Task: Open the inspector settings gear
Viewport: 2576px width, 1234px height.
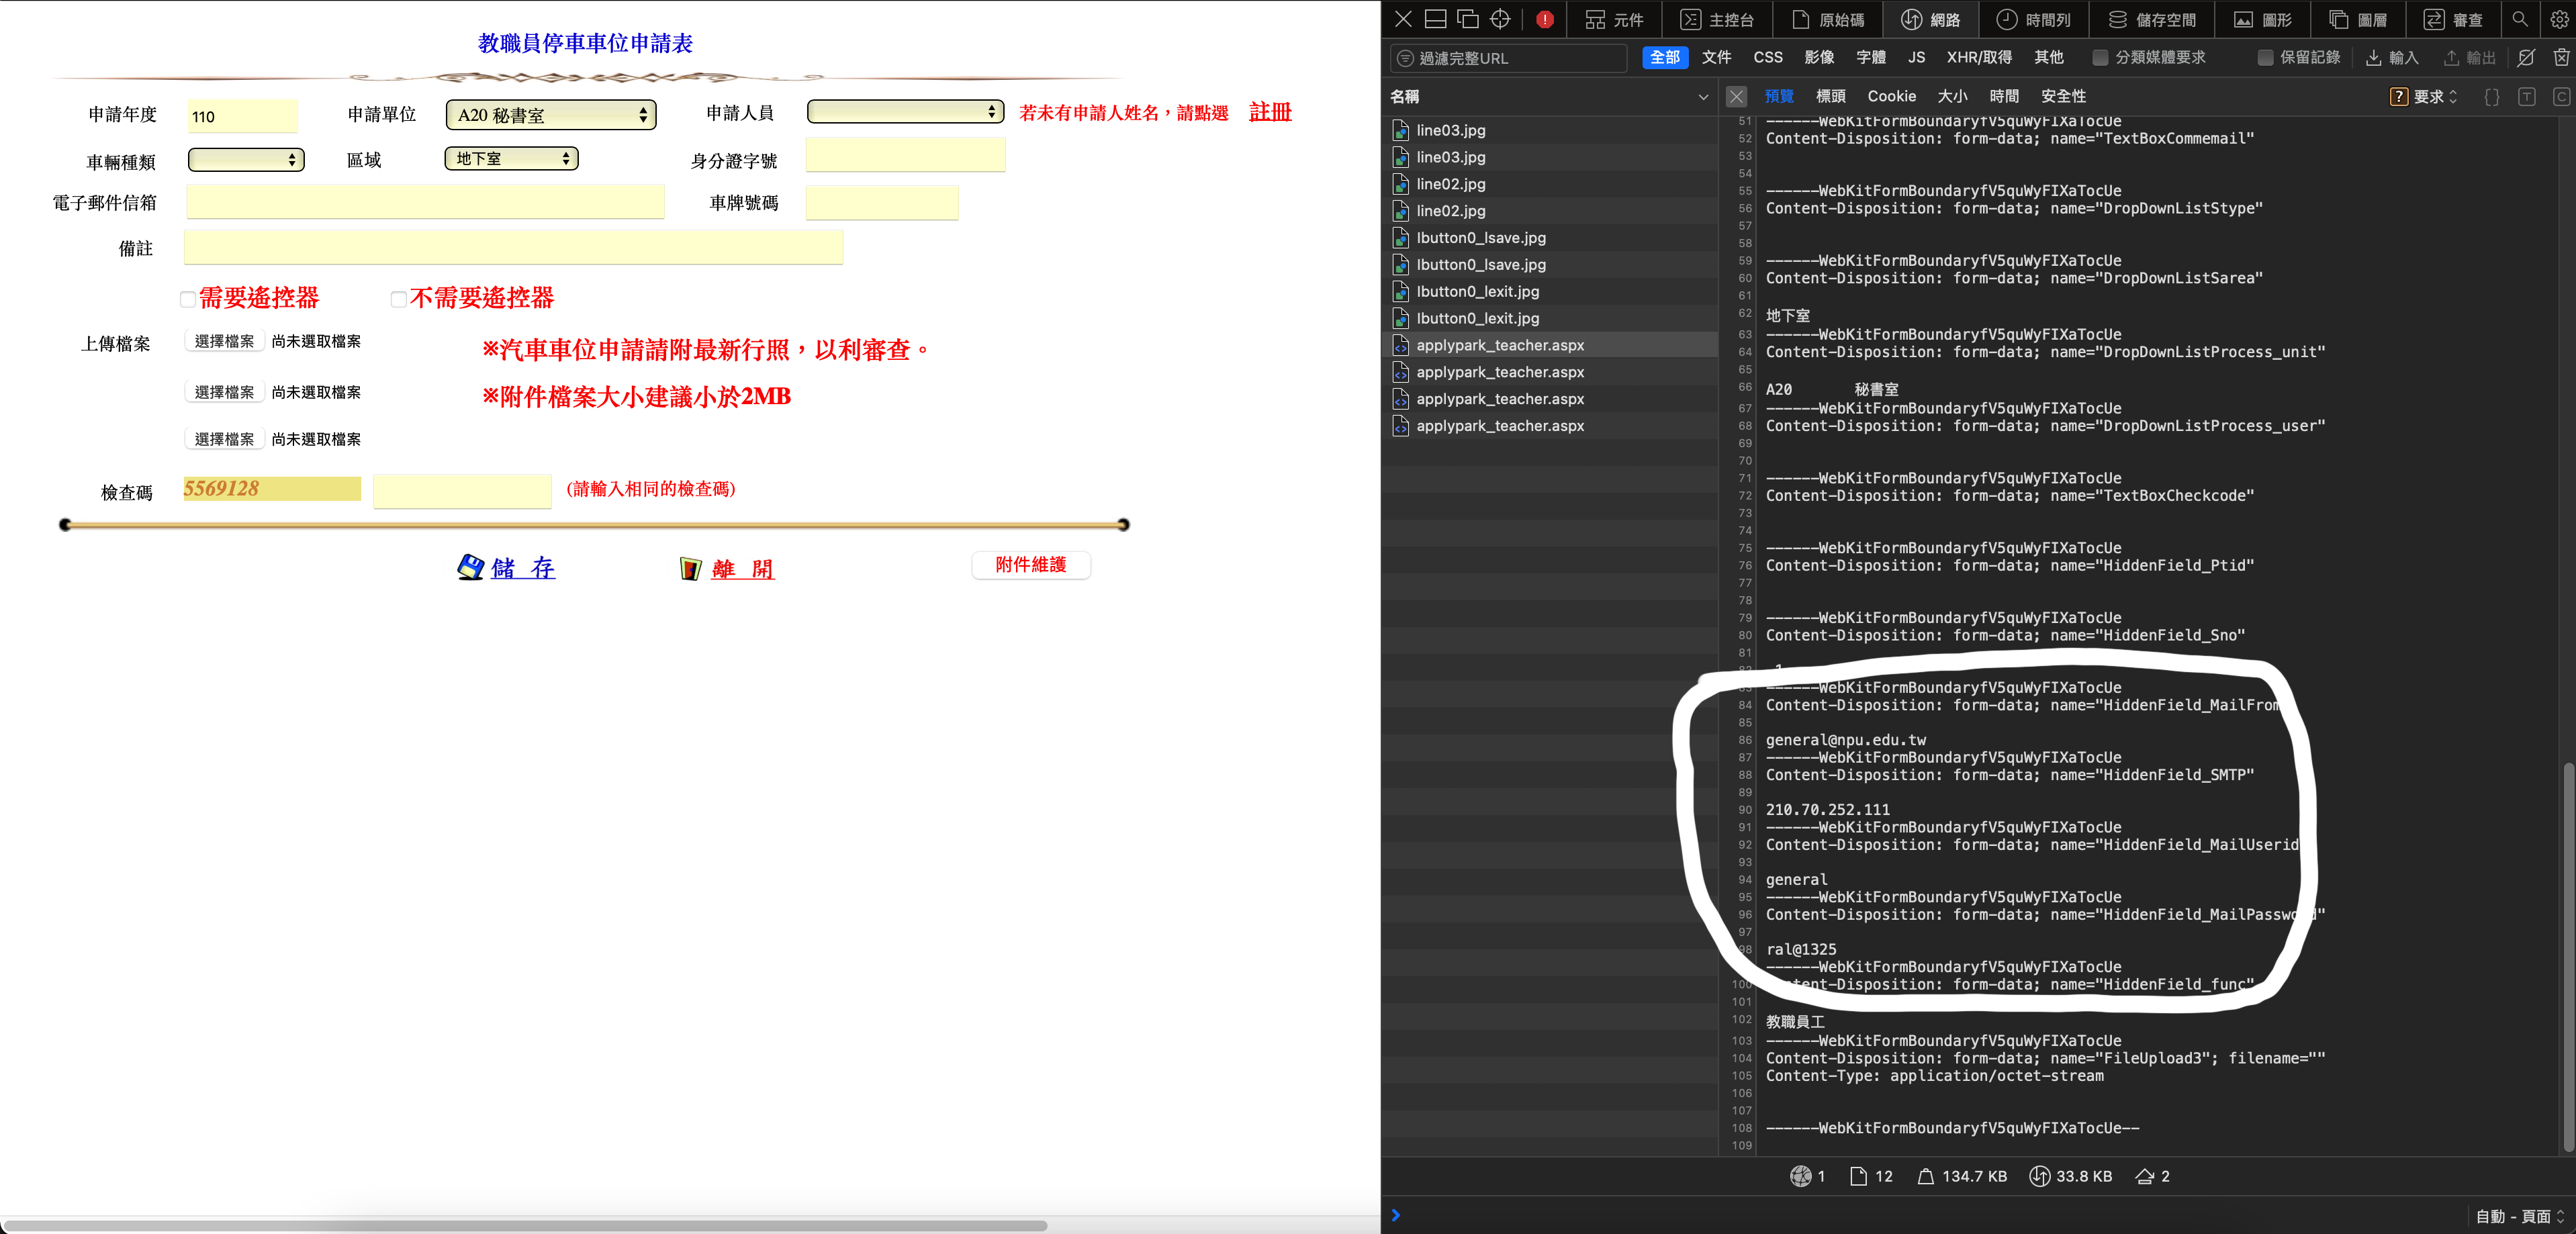Action: pos(2559,19)
